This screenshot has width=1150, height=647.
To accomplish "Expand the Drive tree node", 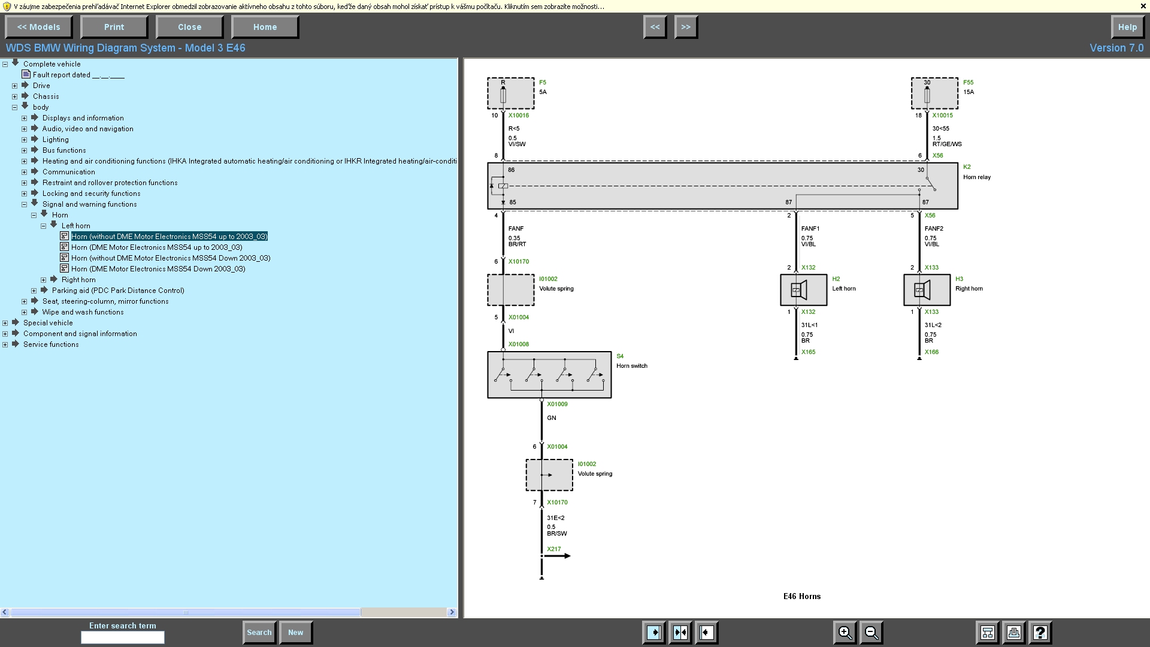I will click(15, 86).
